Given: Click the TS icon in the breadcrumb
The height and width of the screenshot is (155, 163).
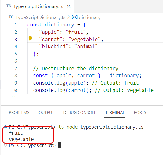Looking at the screenshot, I should click(x=11, y=17).
